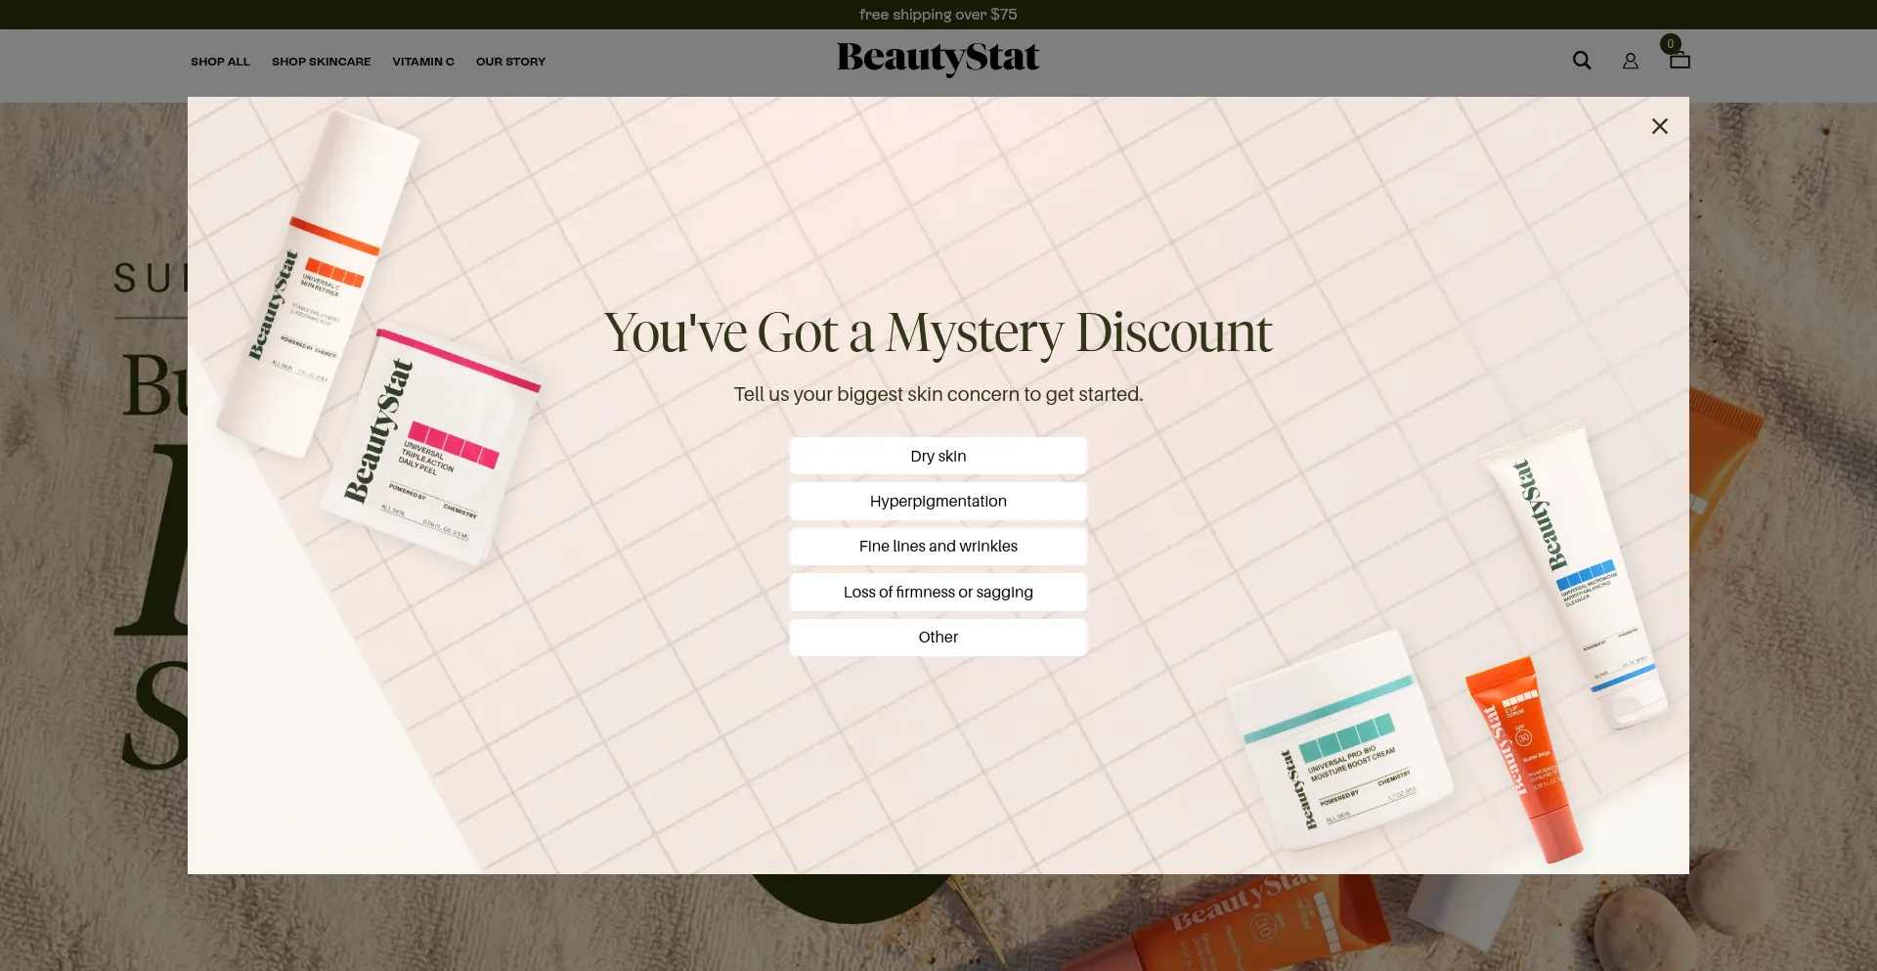Viewport: 1877px width, 971px height.
Task: Choose Hyperpigmentation as skin concern
Action: pyautogui.click(x=938, y=501)
